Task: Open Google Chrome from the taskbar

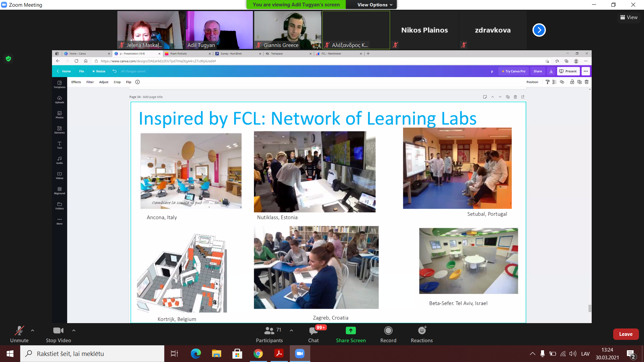Action: (x=258, y=354)
